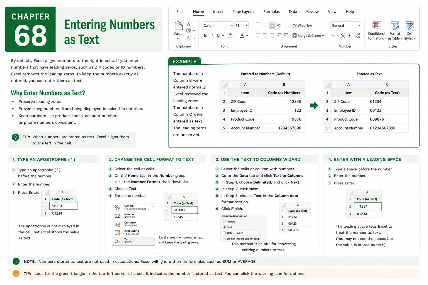Open the Review tab

312,12
